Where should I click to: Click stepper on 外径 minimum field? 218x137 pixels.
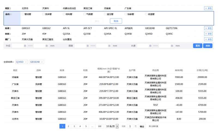click(x=25, y=46)
